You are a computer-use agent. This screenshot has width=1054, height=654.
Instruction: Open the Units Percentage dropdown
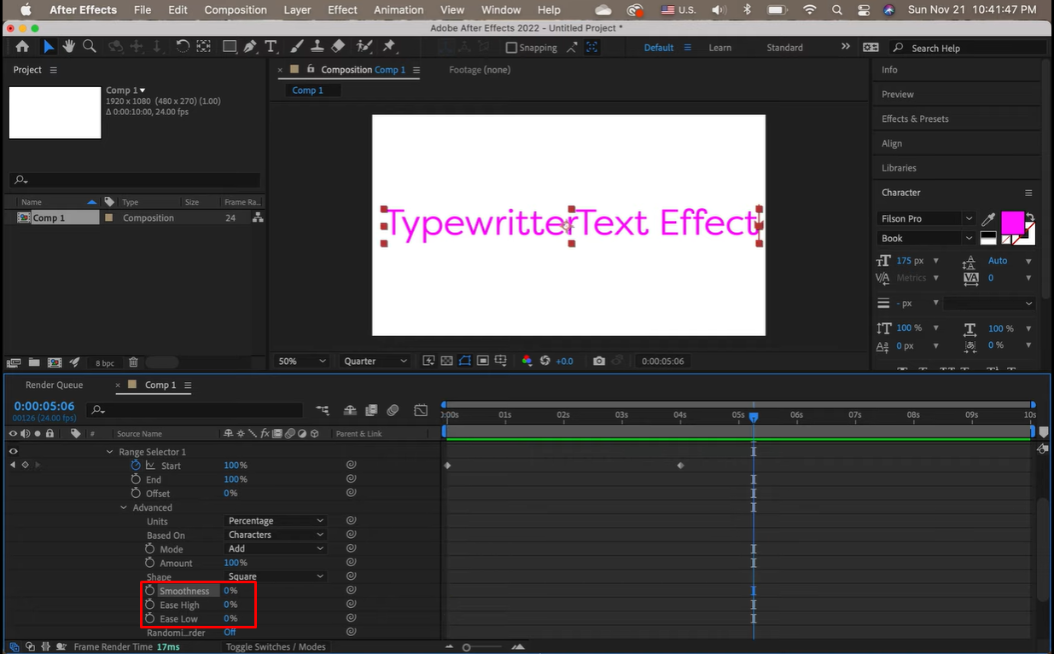click(x=276, y=520)
